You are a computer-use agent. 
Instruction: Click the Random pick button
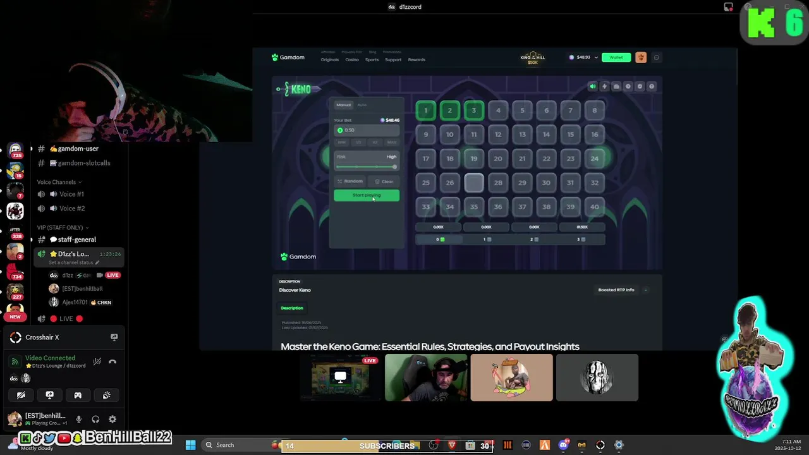coord(350,181)
